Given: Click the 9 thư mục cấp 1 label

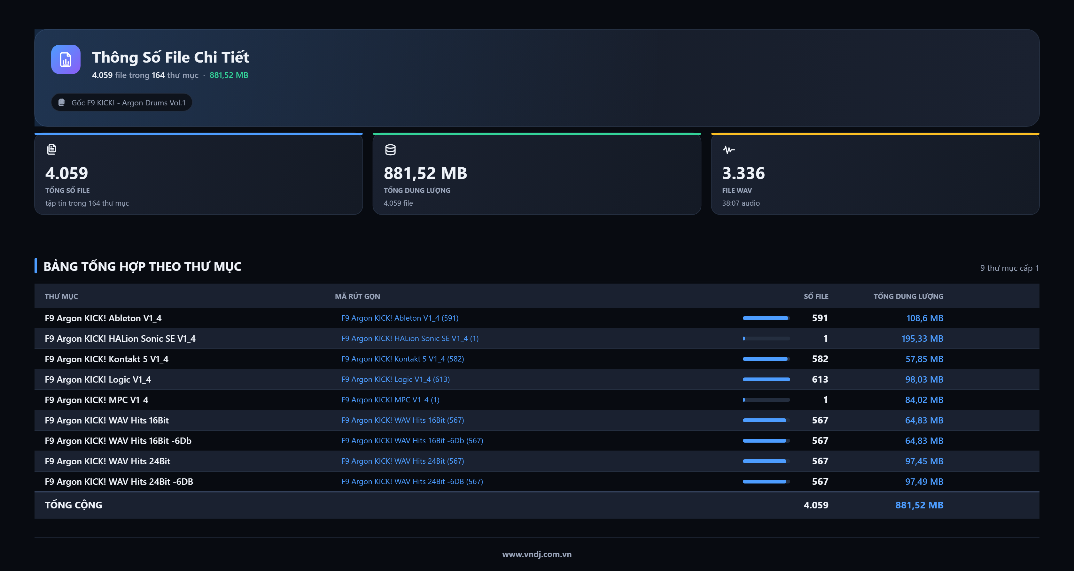Looking at the screenshot, I should point(1009,268).
